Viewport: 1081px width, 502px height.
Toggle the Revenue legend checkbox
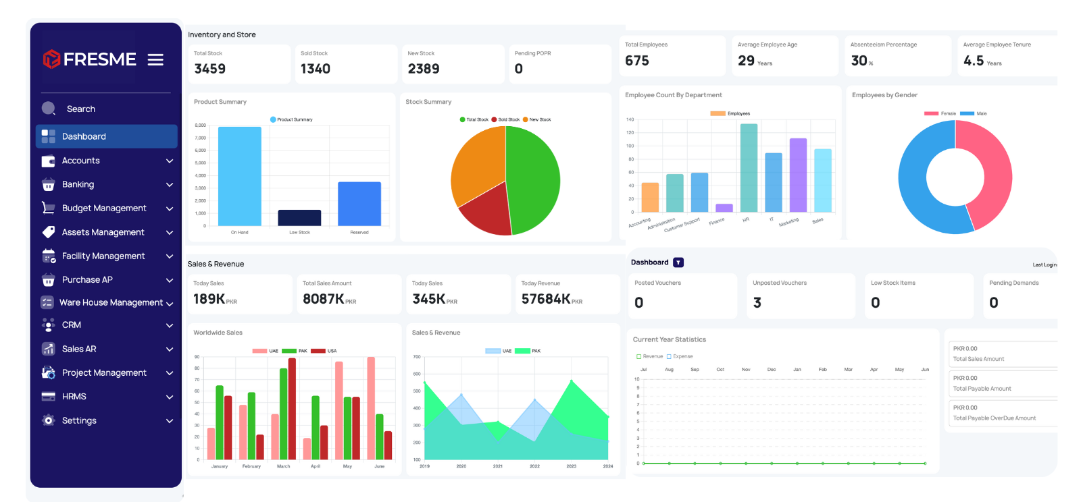(638, 356)
